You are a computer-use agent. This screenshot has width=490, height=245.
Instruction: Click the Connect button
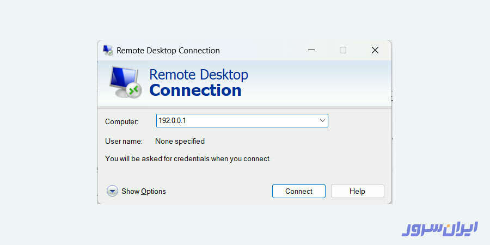298,191
